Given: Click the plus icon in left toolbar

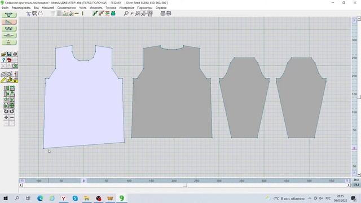Looking at the screenshot, I should tap(6, 117).
